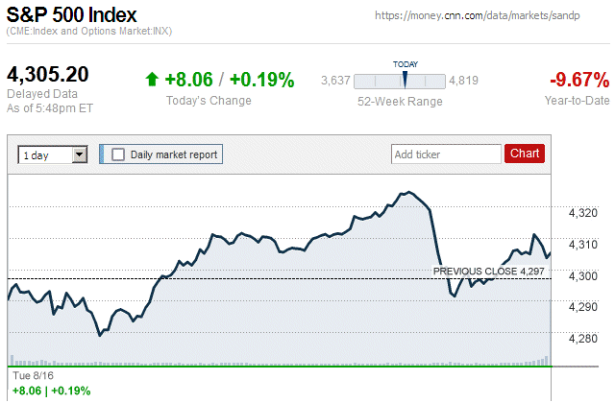Click the TODAY marker on 52-week range
Image resolution: width=615 pixels, height=403 pixels.
pyautogui.click(x=405, y=79)
